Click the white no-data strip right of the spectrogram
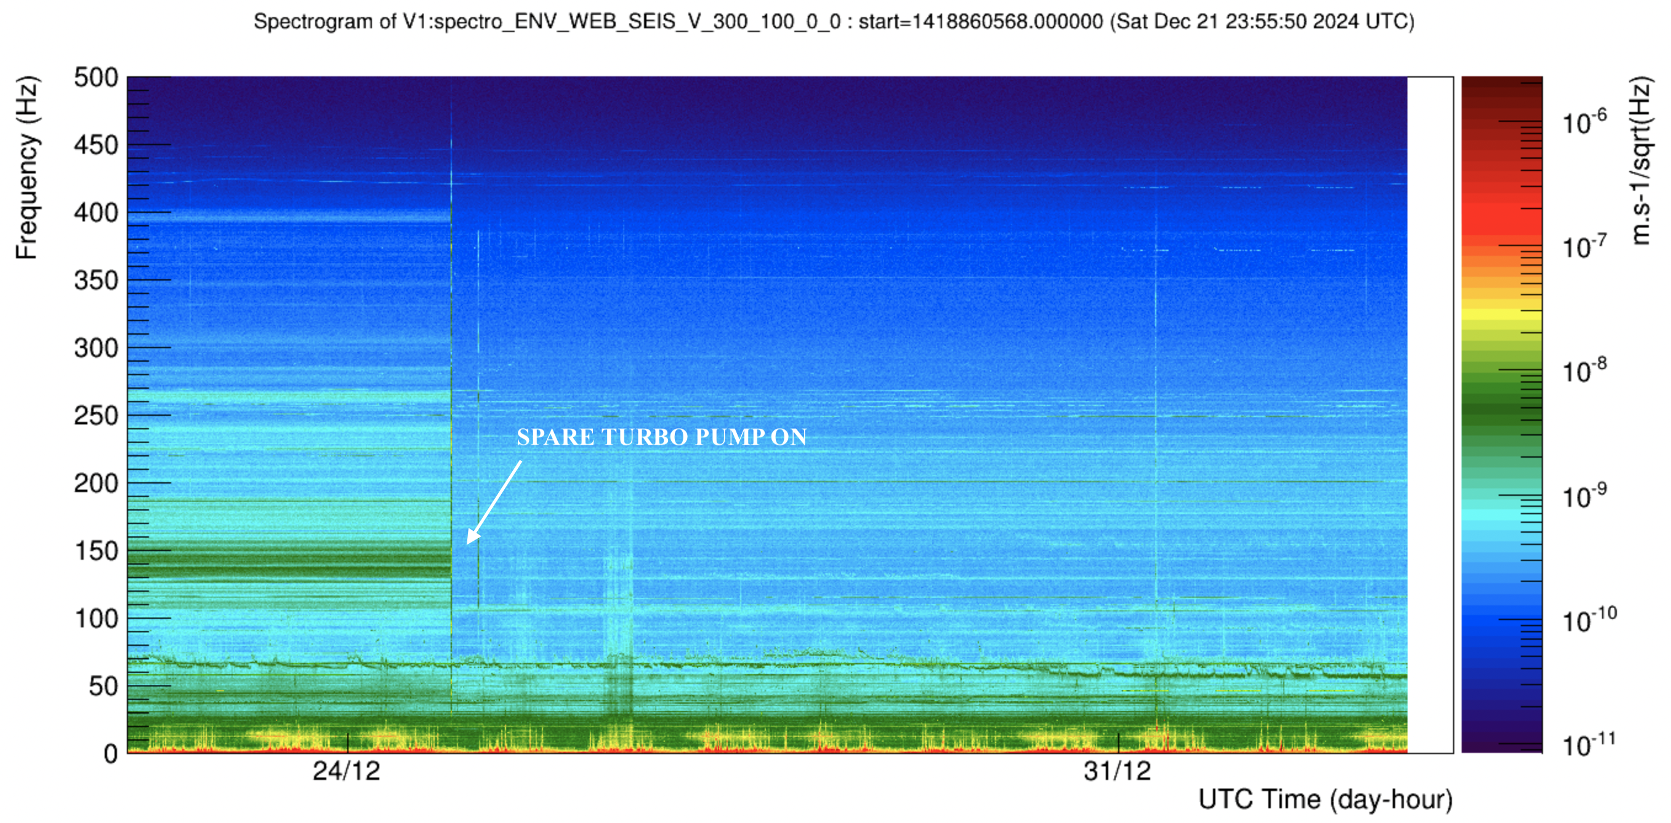The height and width of the screenshot is (823, 1671). 1430,415
